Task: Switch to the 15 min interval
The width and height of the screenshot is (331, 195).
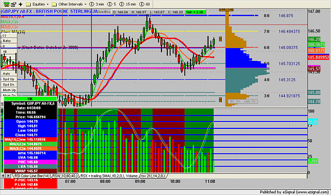Action: click(x=131, y=4)
